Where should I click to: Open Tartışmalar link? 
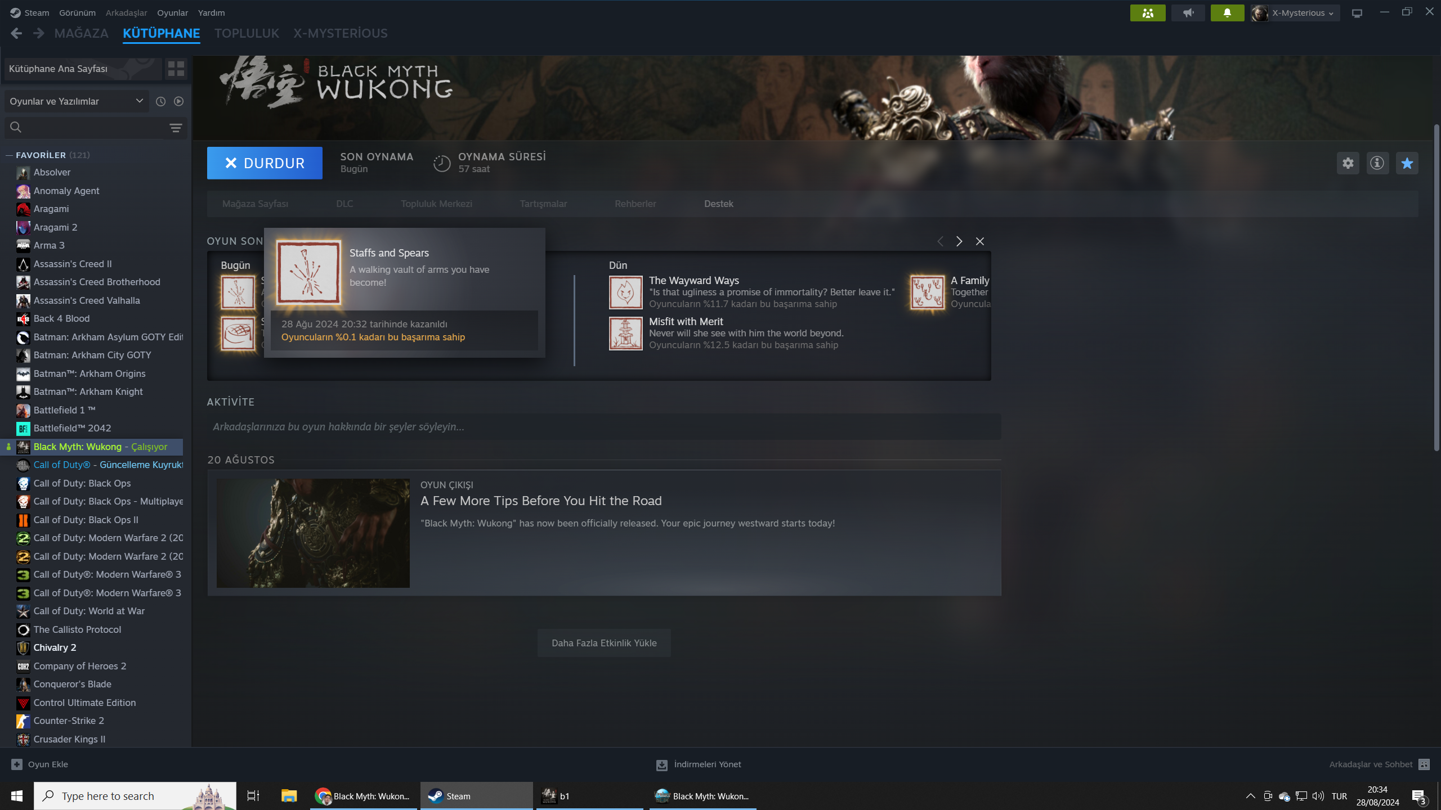[x=543, y=204]
